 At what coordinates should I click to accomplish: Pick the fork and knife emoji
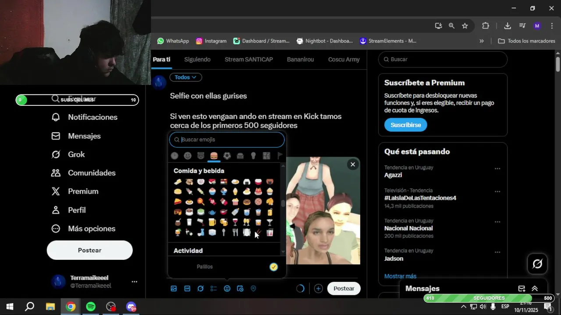click(235, 232)
